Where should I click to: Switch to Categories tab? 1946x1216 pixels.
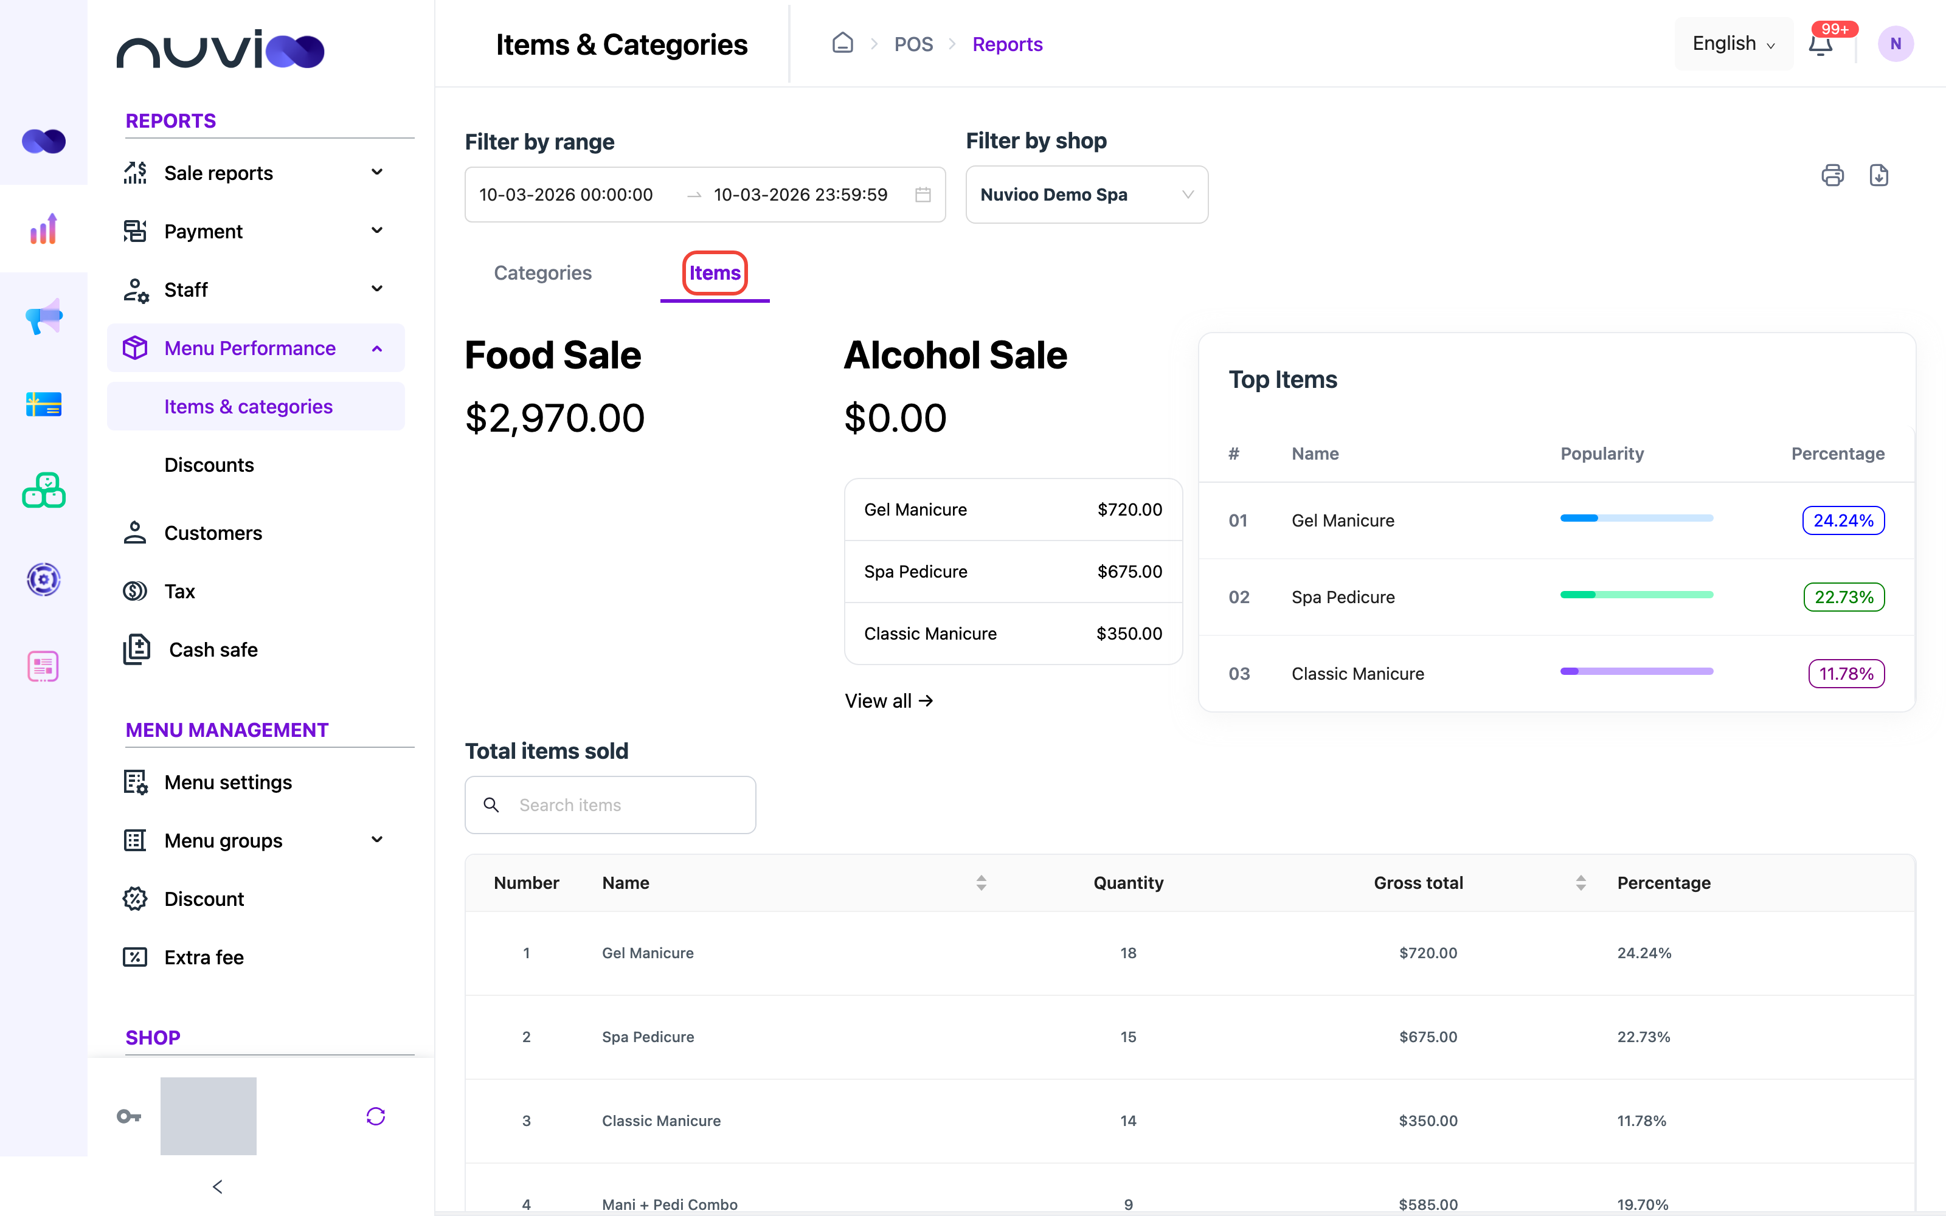point(543,272)
